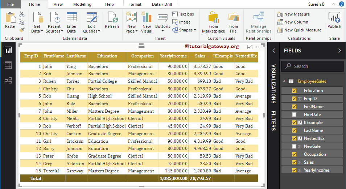Check the HireDate field checkbox

pyautogui.click(x=294, y=115)
